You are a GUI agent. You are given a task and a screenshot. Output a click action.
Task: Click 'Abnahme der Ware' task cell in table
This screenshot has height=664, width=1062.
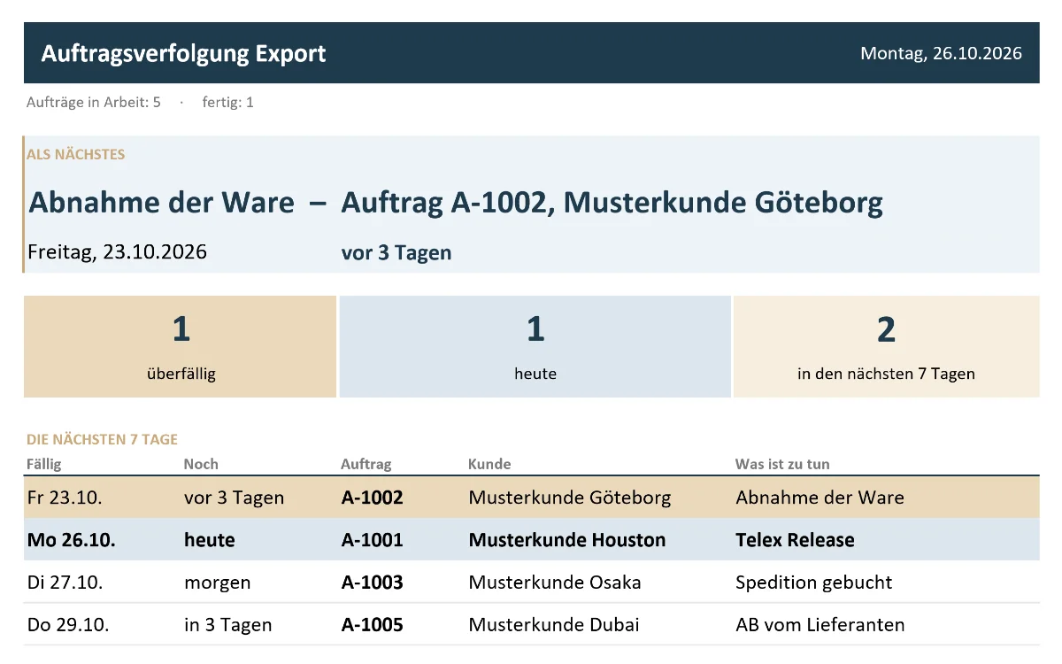click(820, 498)
